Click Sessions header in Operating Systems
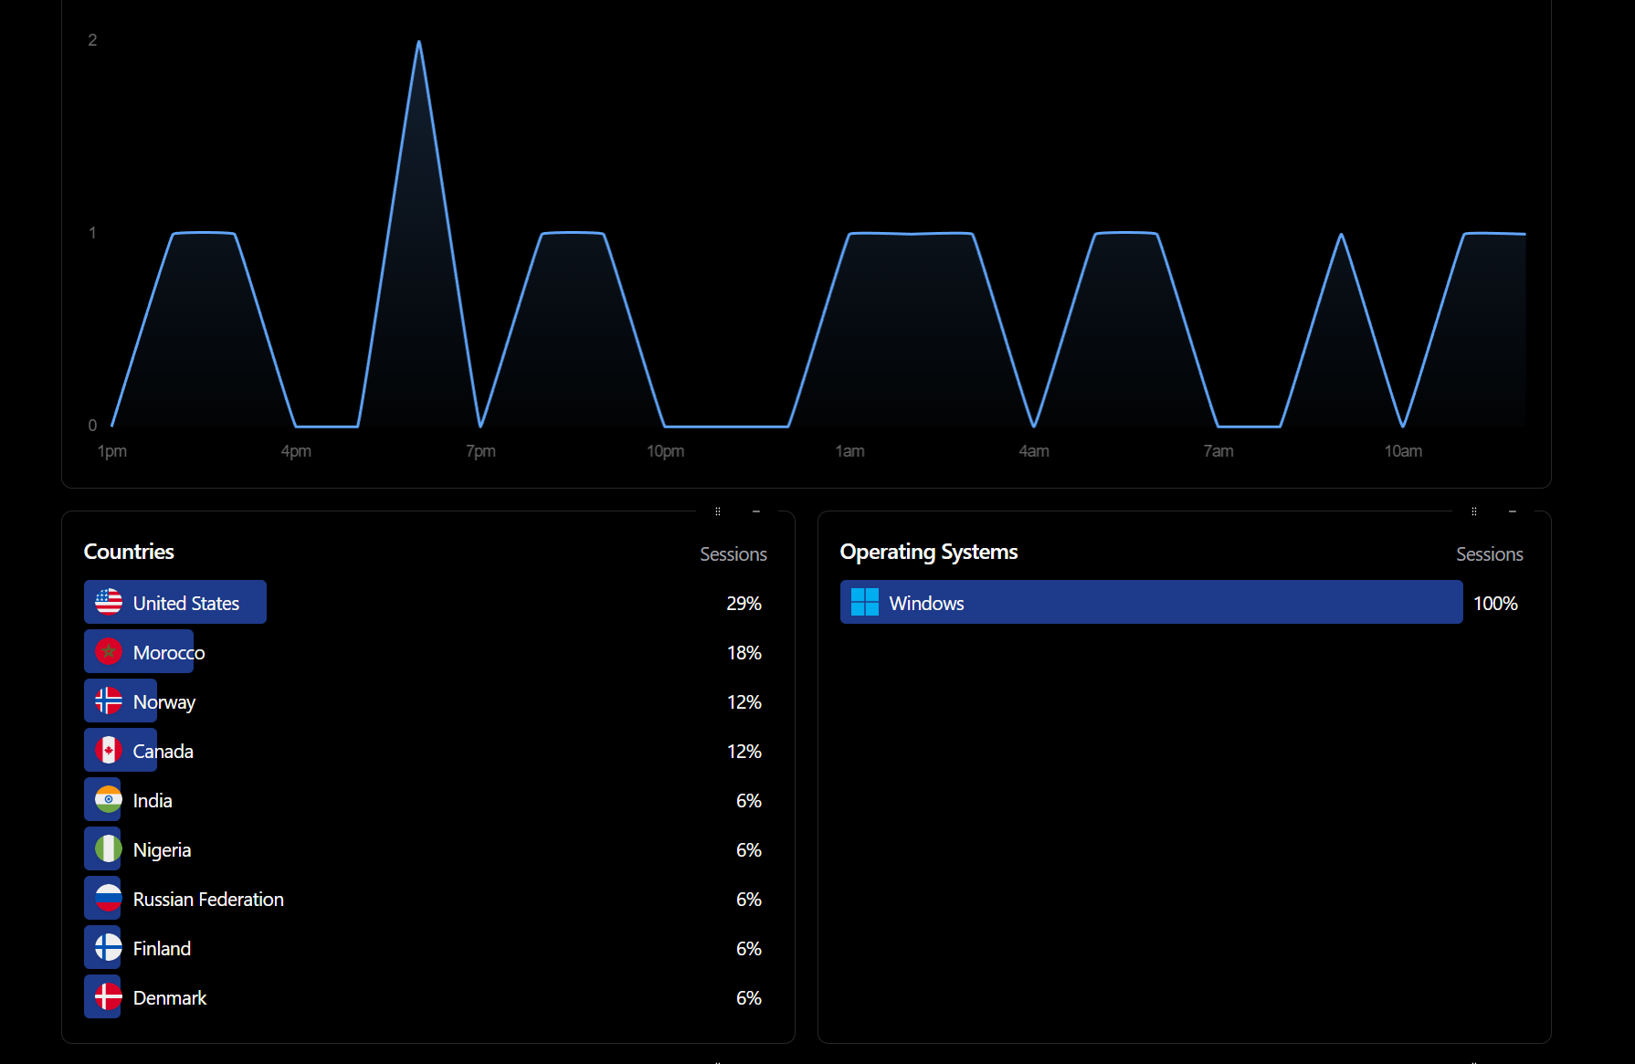1635x1064 pixels. click(x=1489, y=554)
